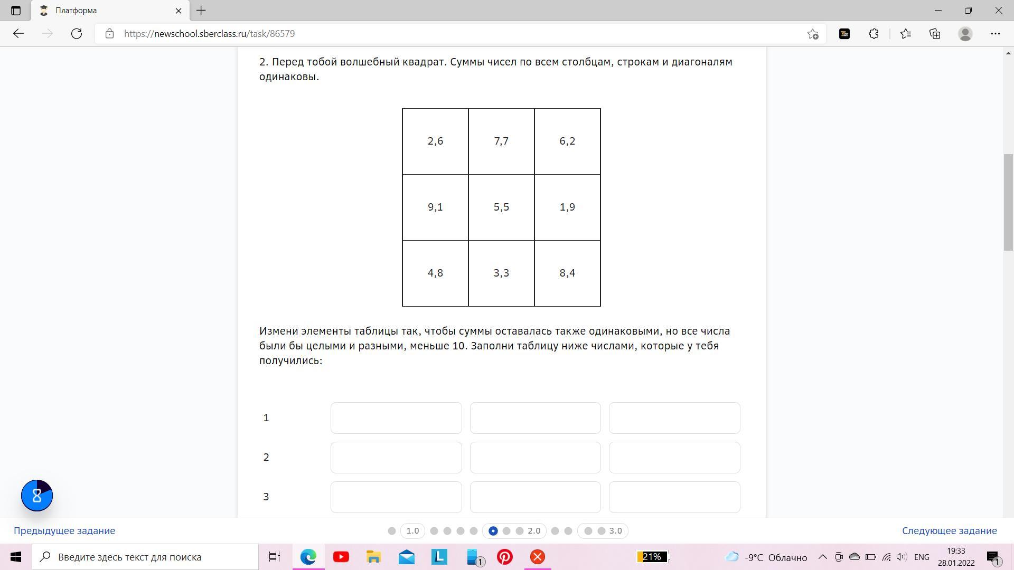Go to Следующее задание link
This screenshot has height=570, width=1014.
click(x=949, y=531)
